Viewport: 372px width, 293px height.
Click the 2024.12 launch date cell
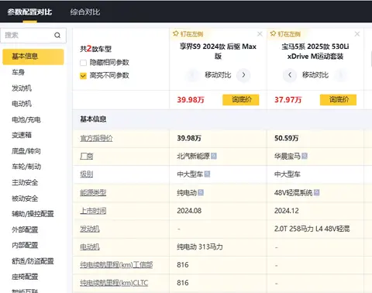coord(287,211)
